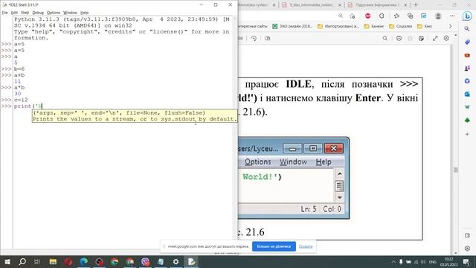Click the Search icon in the PDF toolbar
The height and width of the screenshot is (268, 476).
(x=385, y=38)
